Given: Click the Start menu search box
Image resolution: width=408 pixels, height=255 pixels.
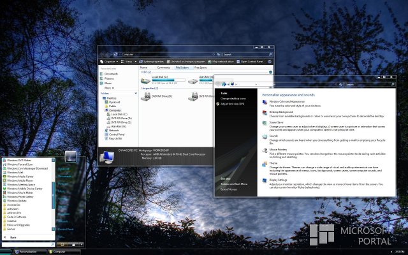Looking at the screenshot, I should (x=28, y=245).
